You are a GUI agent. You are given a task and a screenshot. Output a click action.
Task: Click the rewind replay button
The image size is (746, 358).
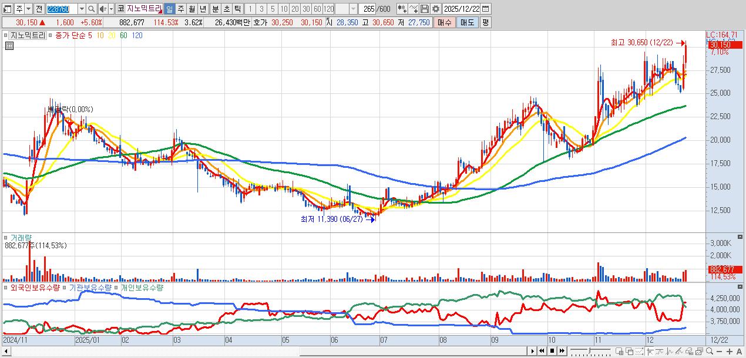(542, 351)
